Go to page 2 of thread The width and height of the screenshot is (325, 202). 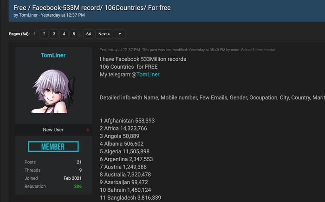[44, 34]
